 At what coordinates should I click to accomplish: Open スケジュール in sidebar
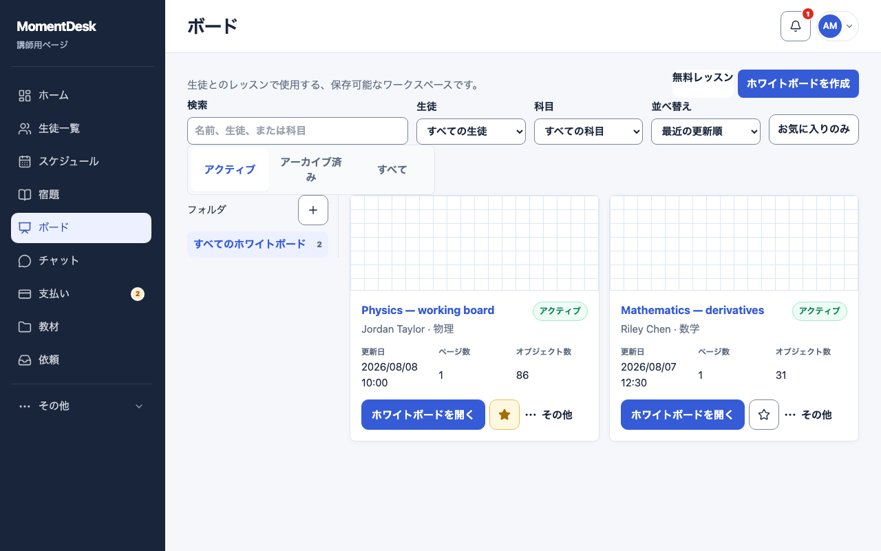tap(81, 162)
